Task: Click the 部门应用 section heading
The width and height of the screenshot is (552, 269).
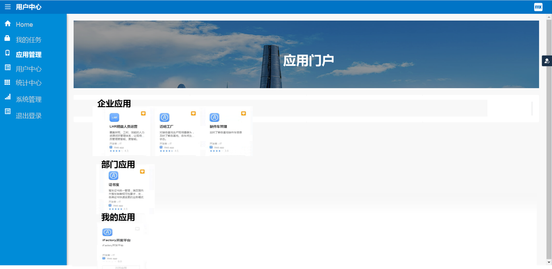Action: (x=118, y=165)
